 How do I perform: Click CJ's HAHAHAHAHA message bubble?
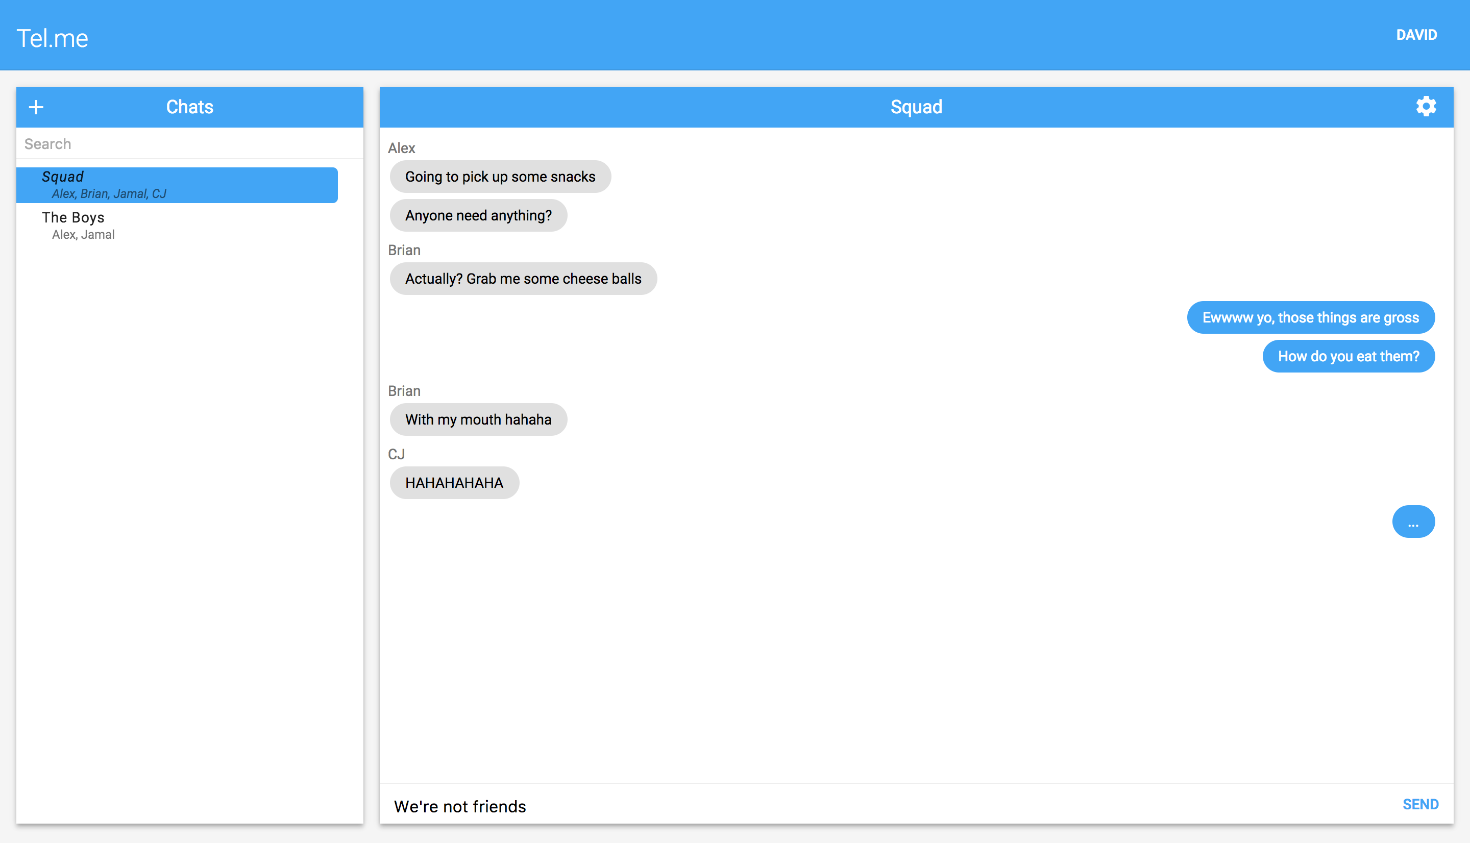pos(454,482)
